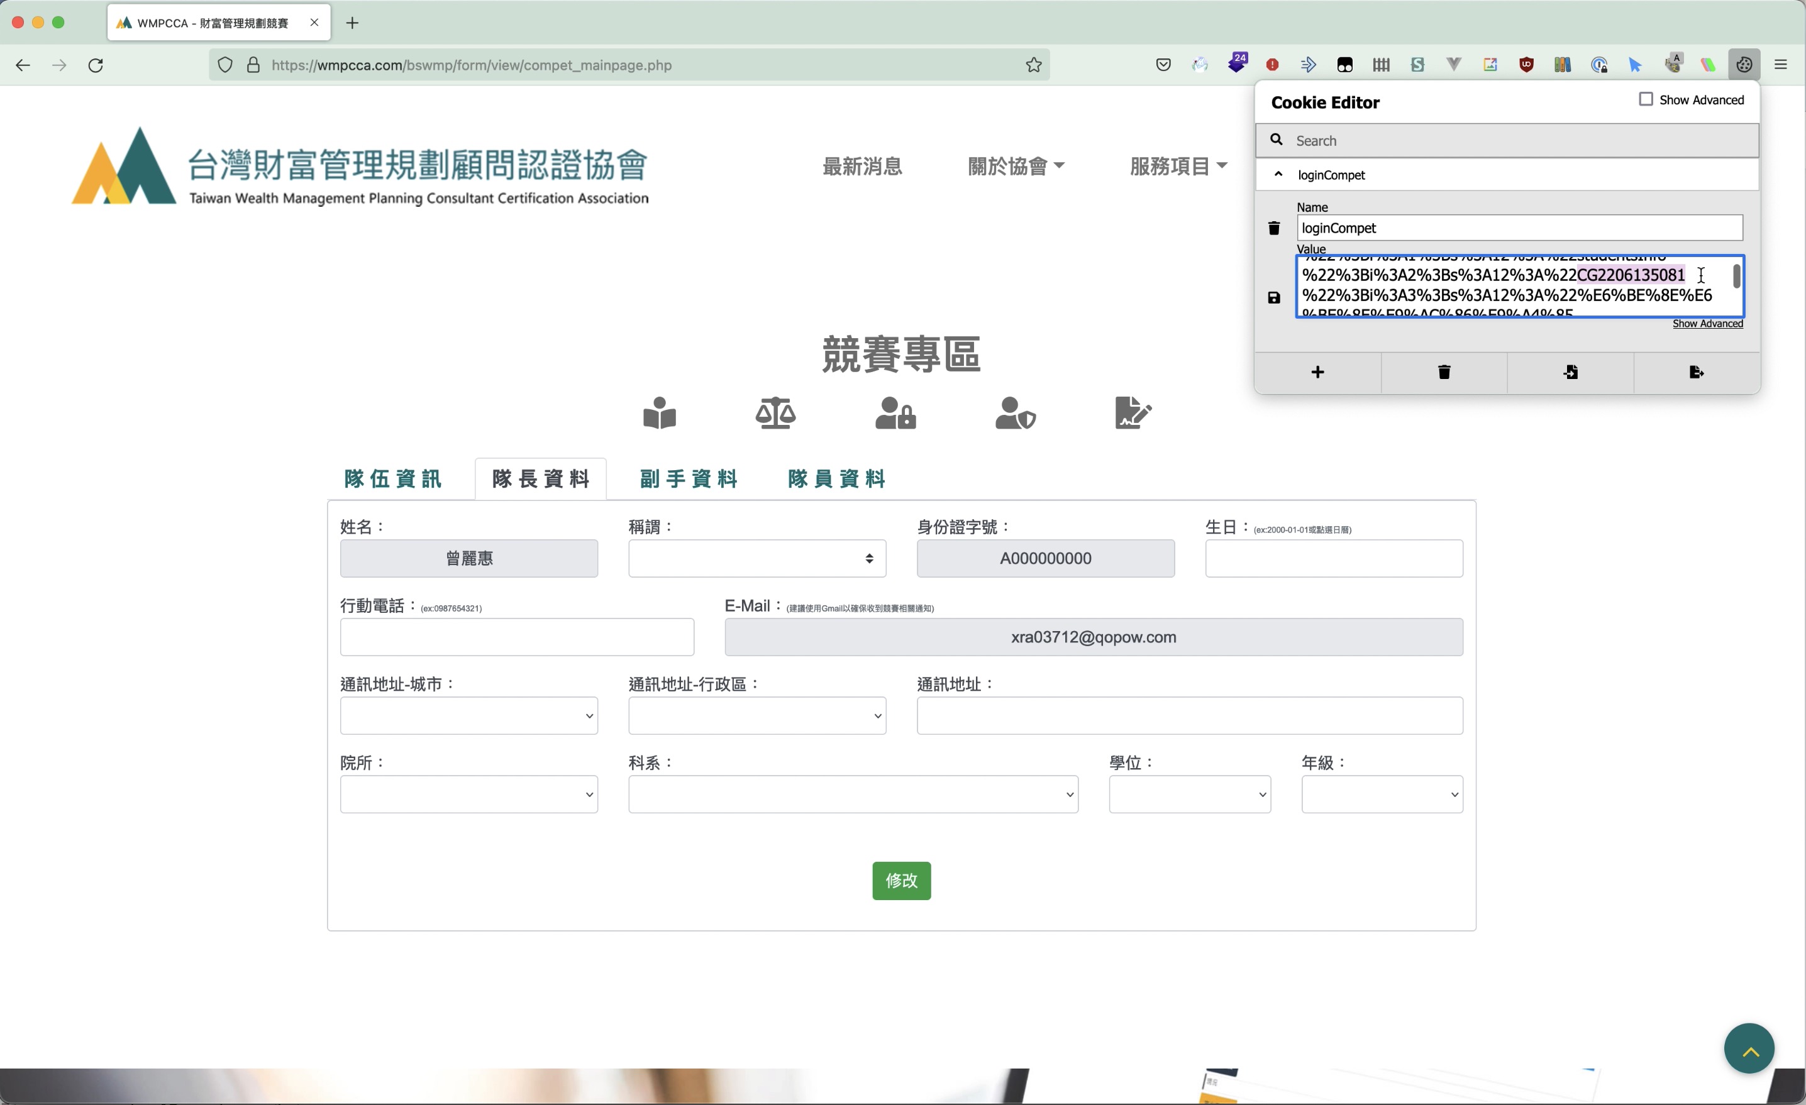Click the 通訊地址 text field
Image resolution: width=1806 pixels, height=1105 pixels.
[x=1190, y=715]
